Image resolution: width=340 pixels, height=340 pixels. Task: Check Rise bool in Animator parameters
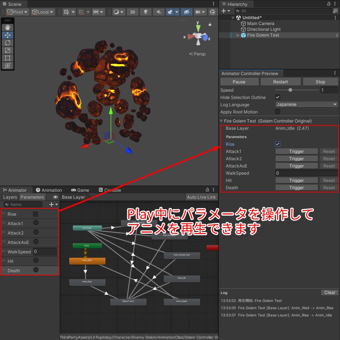(x=36, y=214)
